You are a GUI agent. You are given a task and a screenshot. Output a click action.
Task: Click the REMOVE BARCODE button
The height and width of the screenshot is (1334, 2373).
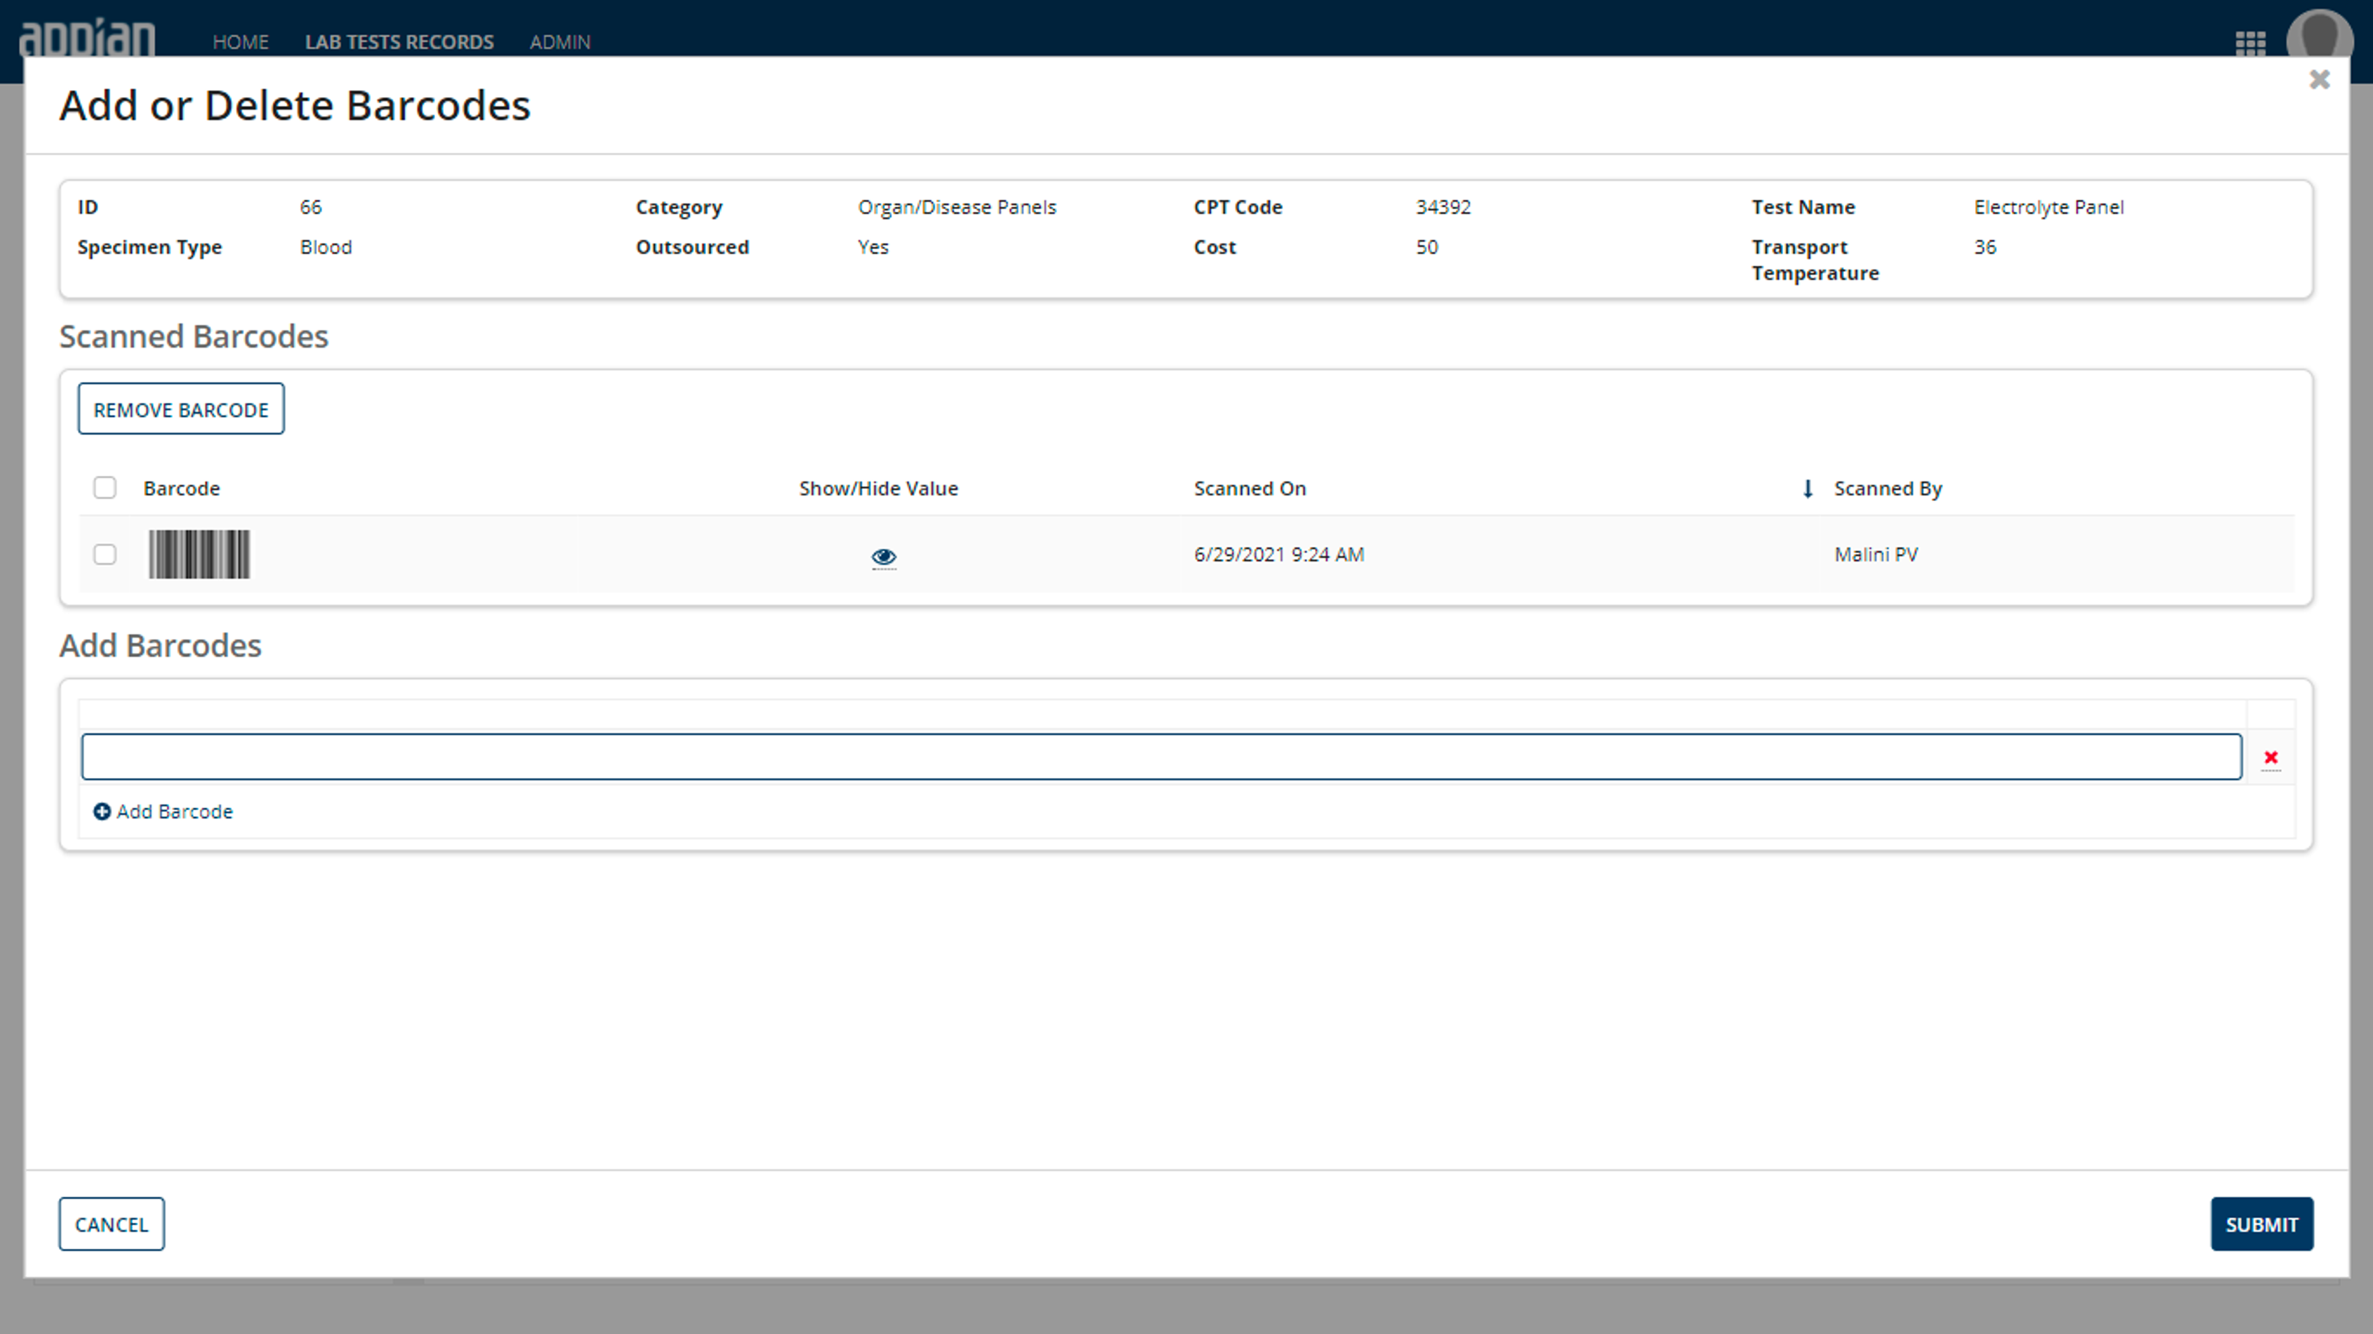[x=180, y=409]
